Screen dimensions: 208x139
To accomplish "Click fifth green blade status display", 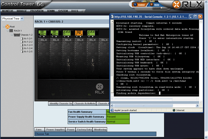I will [x=91, y=33].
